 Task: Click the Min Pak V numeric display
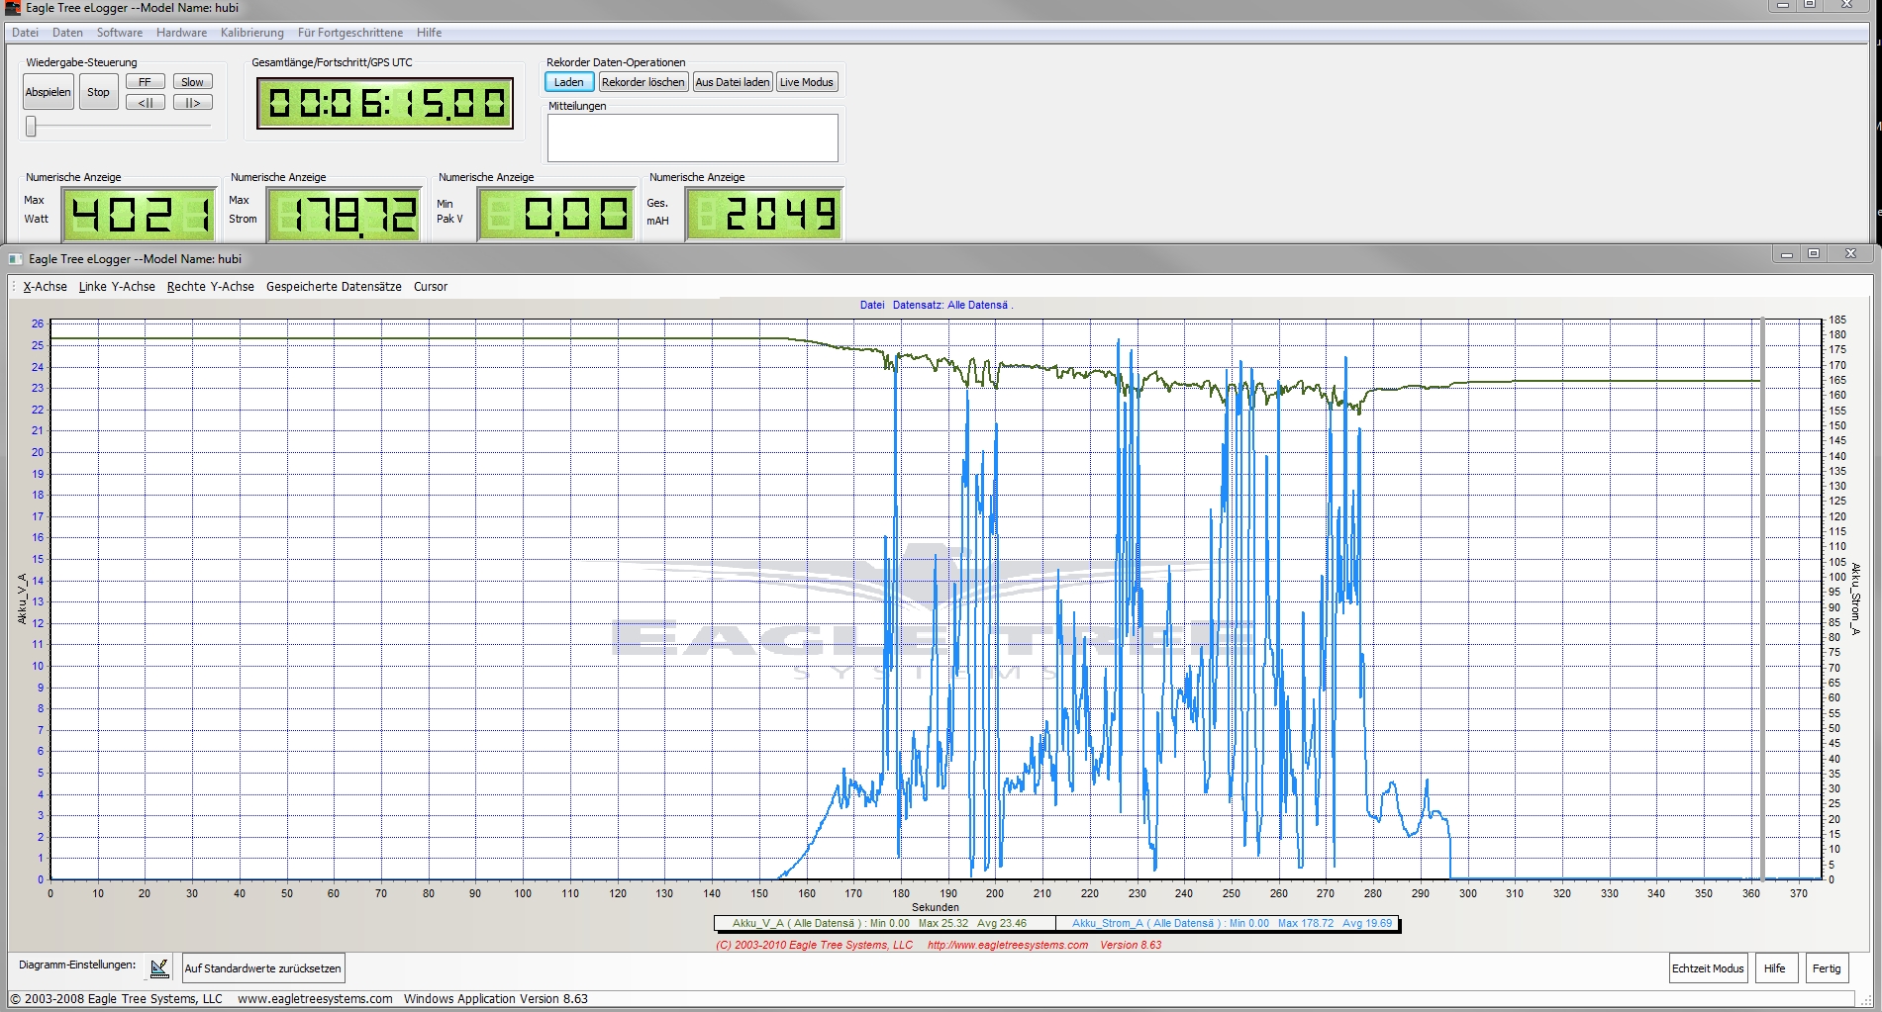(x=556, y=214)
